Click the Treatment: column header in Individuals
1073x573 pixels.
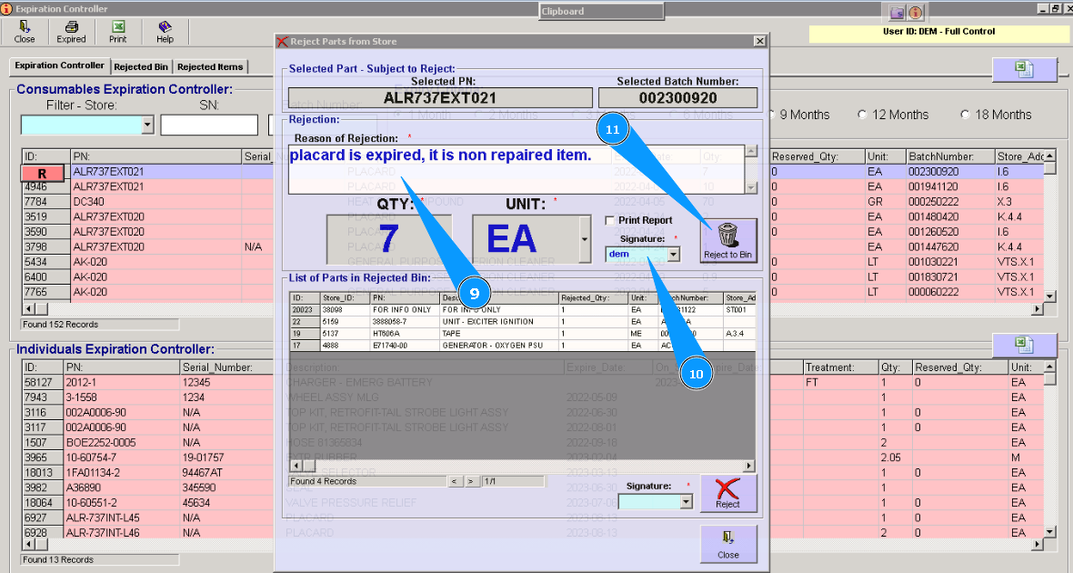pyautogui.click(x=840, y=367)
